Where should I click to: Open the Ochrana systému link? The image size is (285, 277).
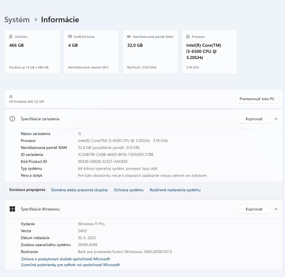click(x=129, y=190)
